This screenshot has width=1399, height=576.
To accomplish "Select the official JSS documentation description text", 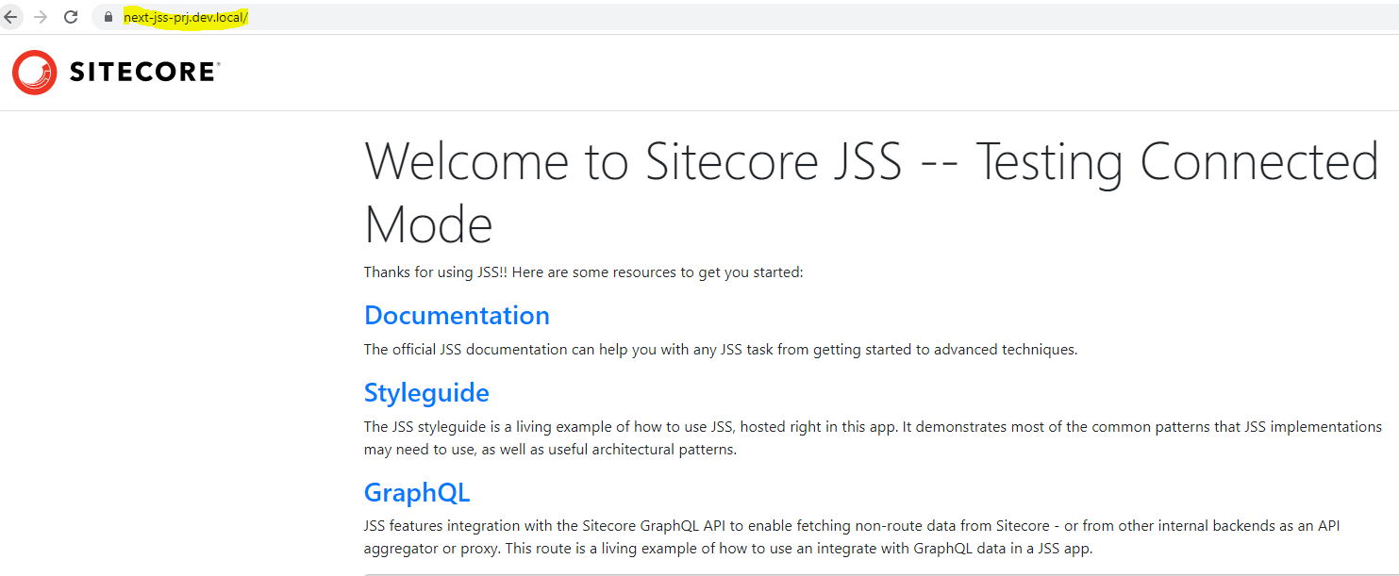I will coord(720,349).
